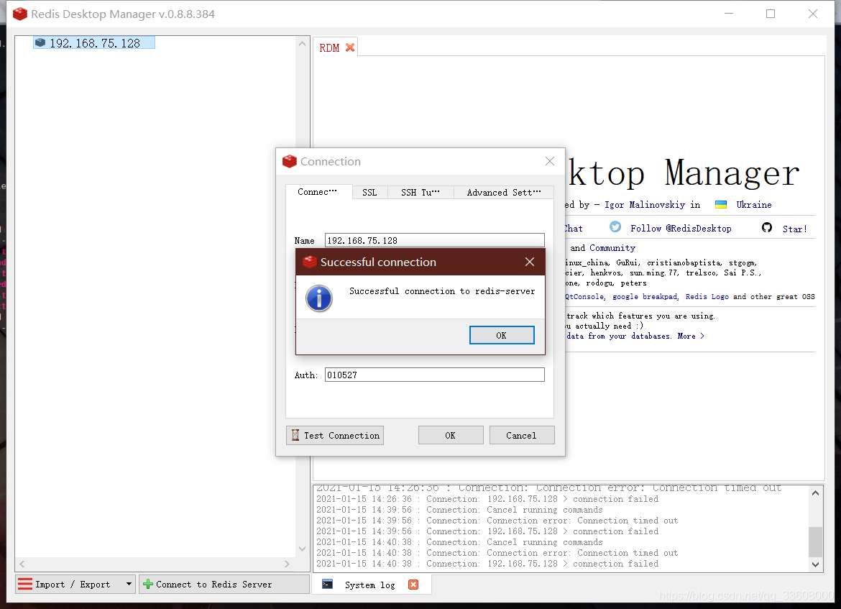Click down arrow in connections tree scrollbar
This screenshot has height=609, width=841.
pyautogui.click(x=302, y=549)
